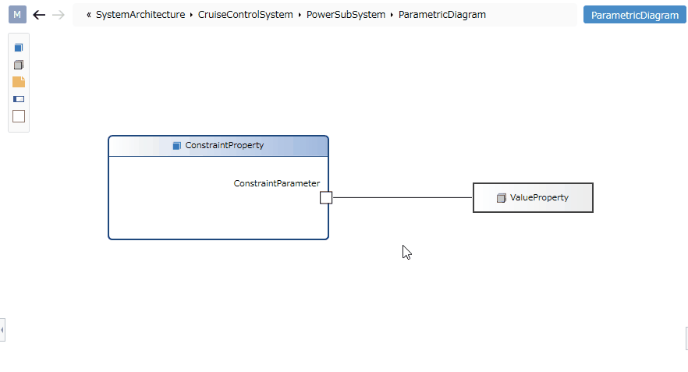688x372 pixels.
Task: Expand arrow after CruiseControlSystem breadcrumb
Action: (300, 15)
